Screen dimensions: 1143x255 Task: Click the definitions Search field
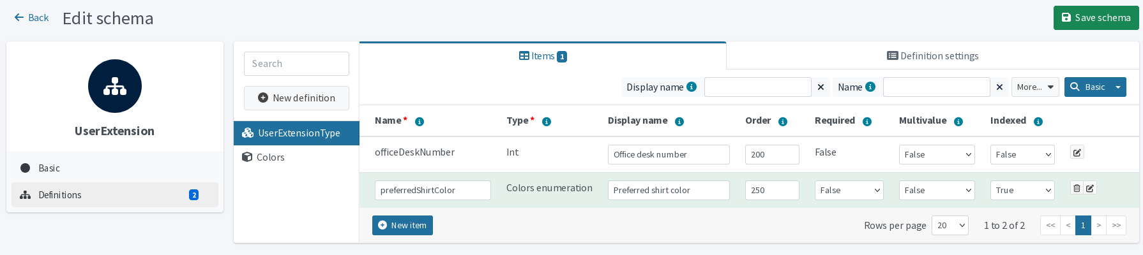(296, 64)
